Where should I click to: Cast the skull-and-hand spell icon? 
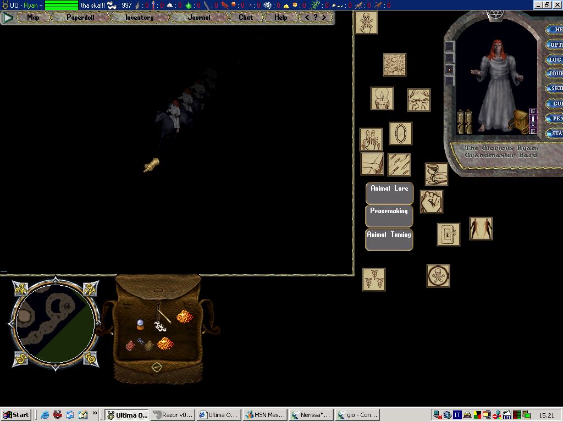(x=366, y=23)
